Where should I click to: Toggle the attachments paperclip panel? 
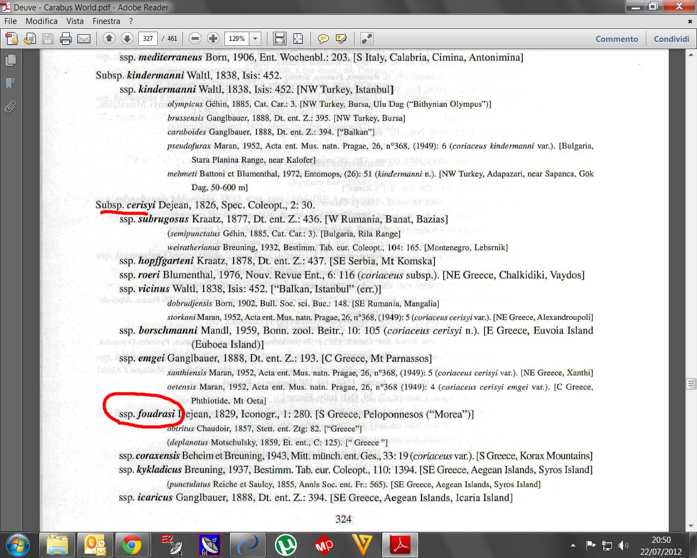click(10, 107)
